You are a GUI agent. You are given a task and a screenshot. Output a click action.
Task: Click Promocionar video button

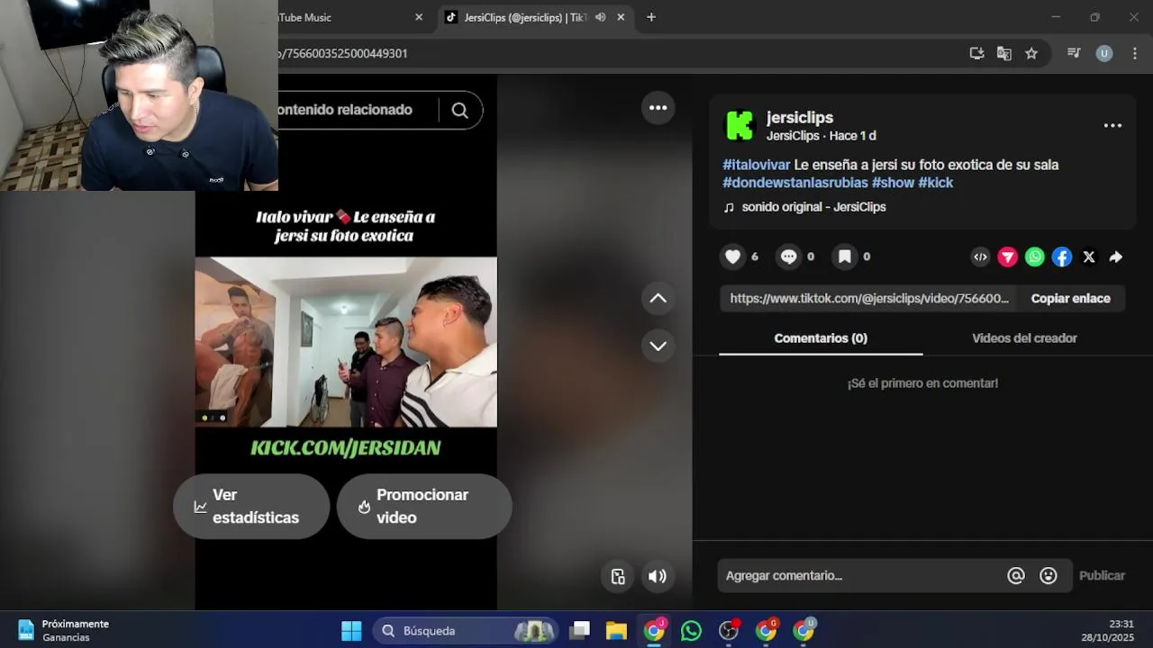424,507
